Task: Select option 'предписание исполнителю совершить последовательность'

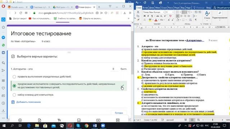Action: tap(14, 86)
